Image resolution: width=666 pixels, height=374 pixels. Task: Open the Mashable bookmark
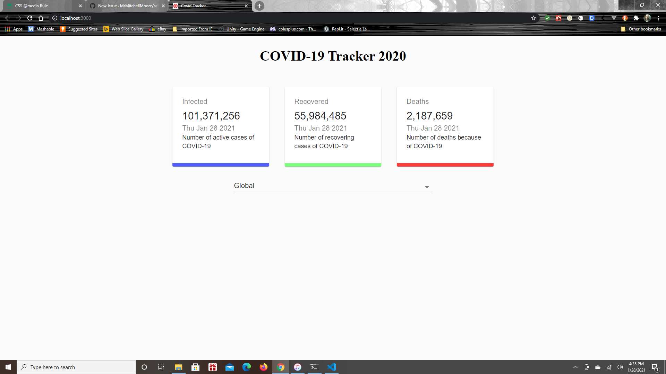tap(41, 29)
